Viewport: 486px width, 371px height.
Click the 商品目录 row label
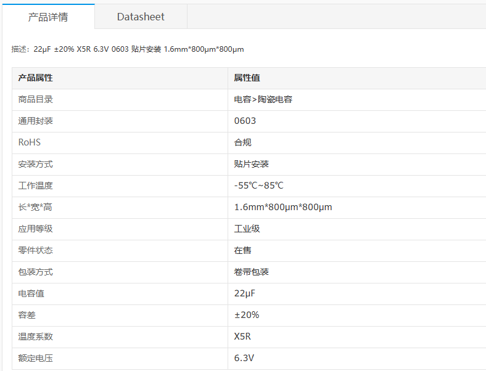(x=35, y=99)
